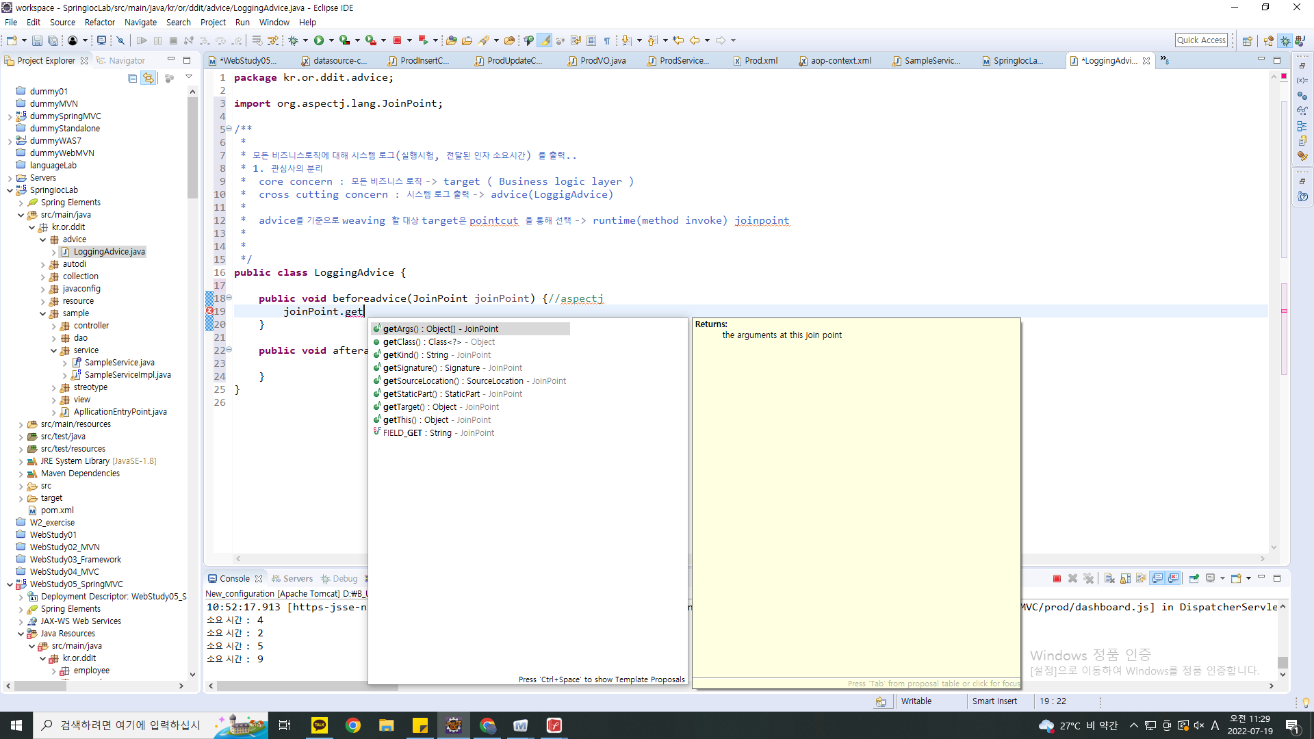
Task: Click the console vertical scrollbar thumb
Action: pyautogui.click(x=1283, y=662)
